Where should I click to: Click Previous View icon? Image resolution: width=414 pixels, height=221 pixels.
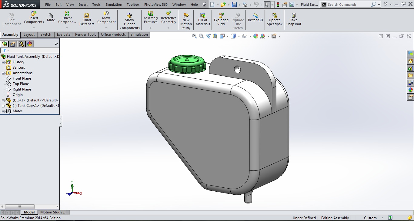pyautogui.click(x=208, y=36)
